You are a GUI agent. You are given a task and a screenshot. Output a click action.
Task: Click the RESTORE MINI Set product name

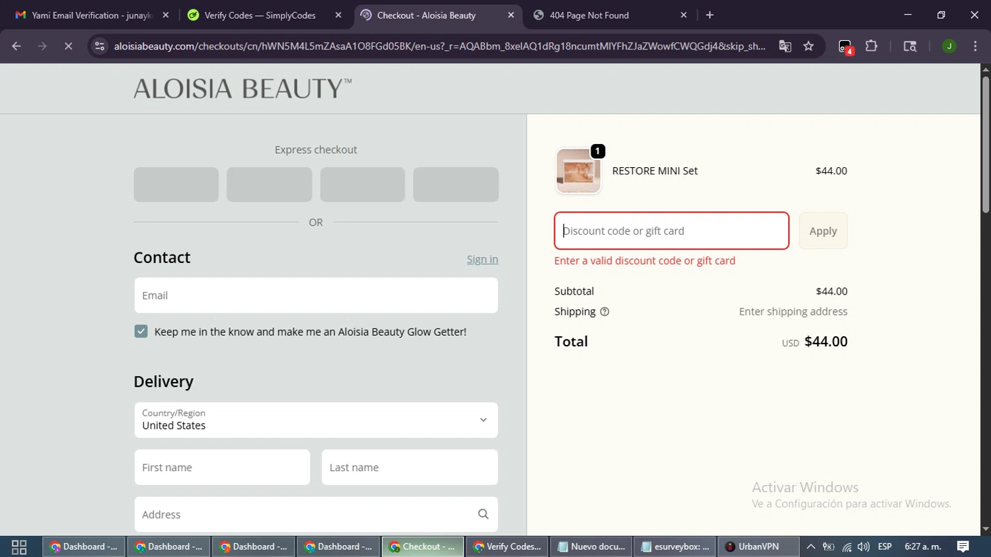tap(655, 170)
